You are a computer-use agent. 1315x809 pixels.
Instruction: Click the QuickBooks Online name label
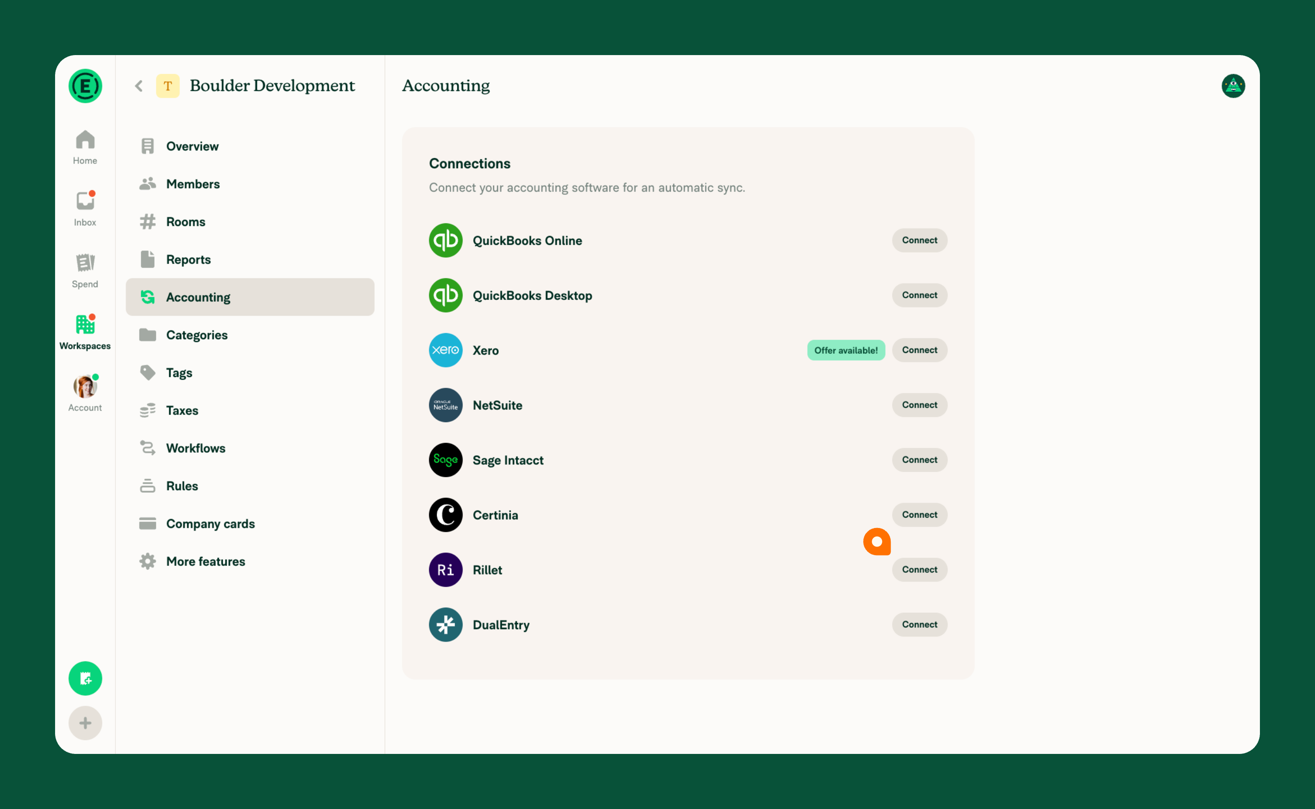click(x=528, y=241)
